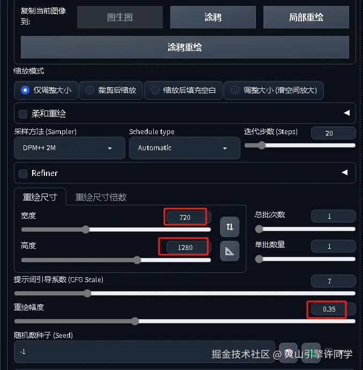Click the 涂鸦 button
Image resolution: width=363 pixels, height=370 pixels.
pyautogui.click(x=213, y=17)
